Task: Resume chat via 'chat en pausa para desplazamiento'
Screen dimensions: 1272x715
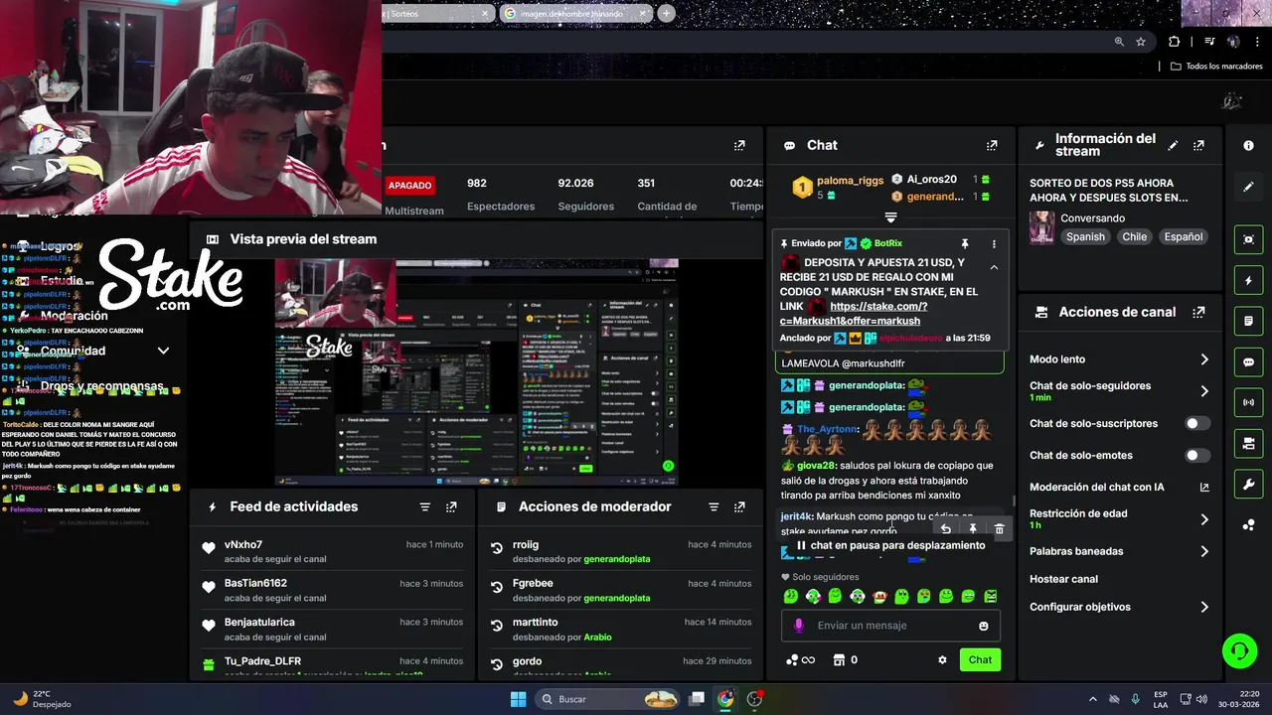Action: [x=890, y=545]
